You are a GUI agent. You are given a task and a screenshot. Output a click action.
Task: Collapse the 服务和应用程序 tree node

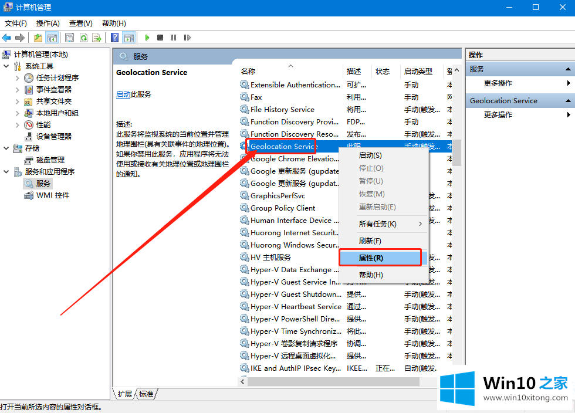pos(6,172)
